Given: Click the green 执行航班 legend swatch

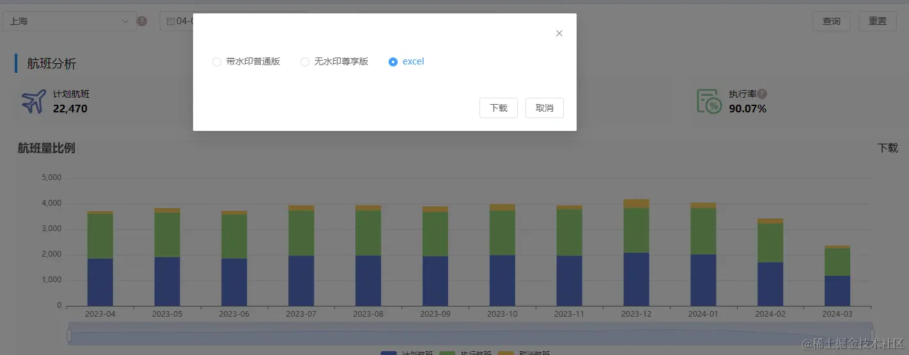Looking at the screenshot, I should (447, 353).
